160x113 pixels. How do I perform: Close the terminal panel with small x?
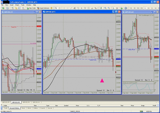2,105
